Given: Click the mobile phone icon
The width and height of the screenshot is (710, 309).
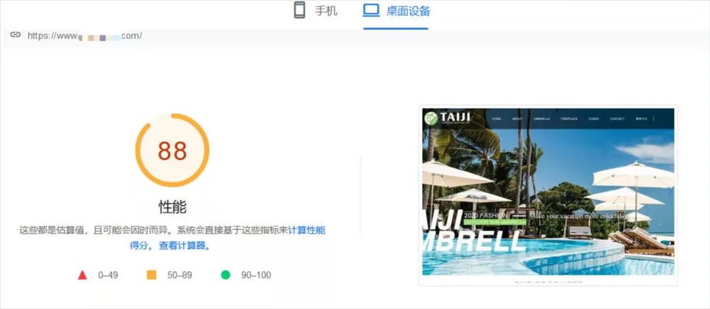Looking at the screenshot, I should (299, 10).
